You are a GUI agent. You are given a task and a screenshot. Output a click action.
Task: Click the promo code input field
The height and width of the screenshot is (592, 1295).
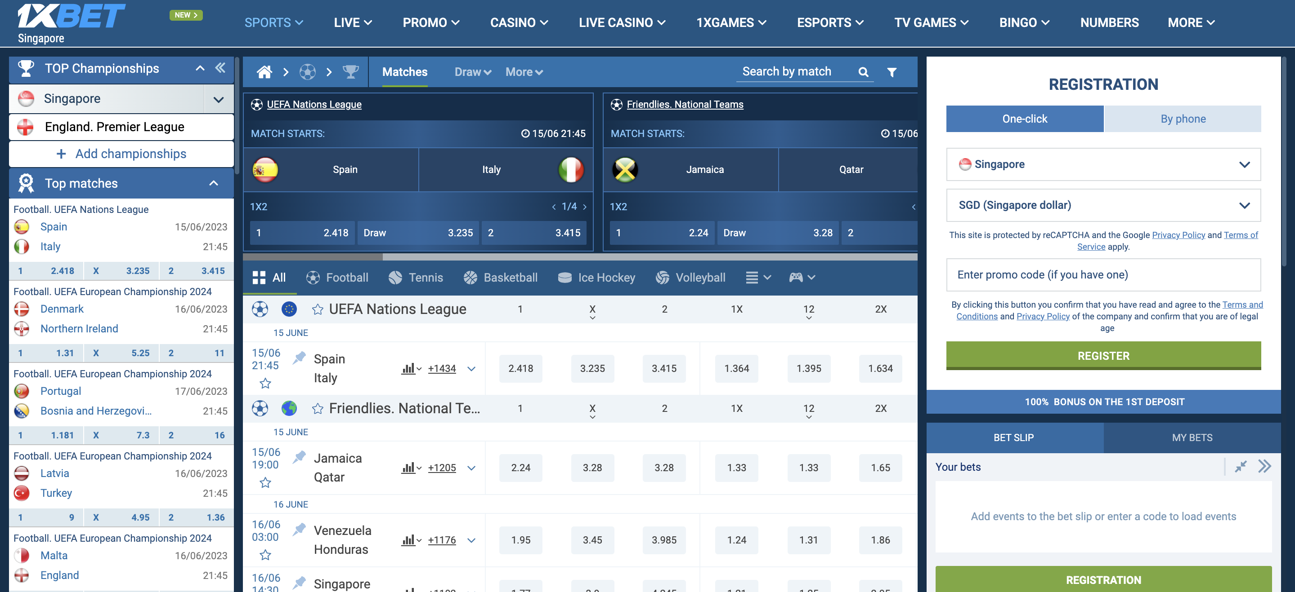coord(1103,274)
